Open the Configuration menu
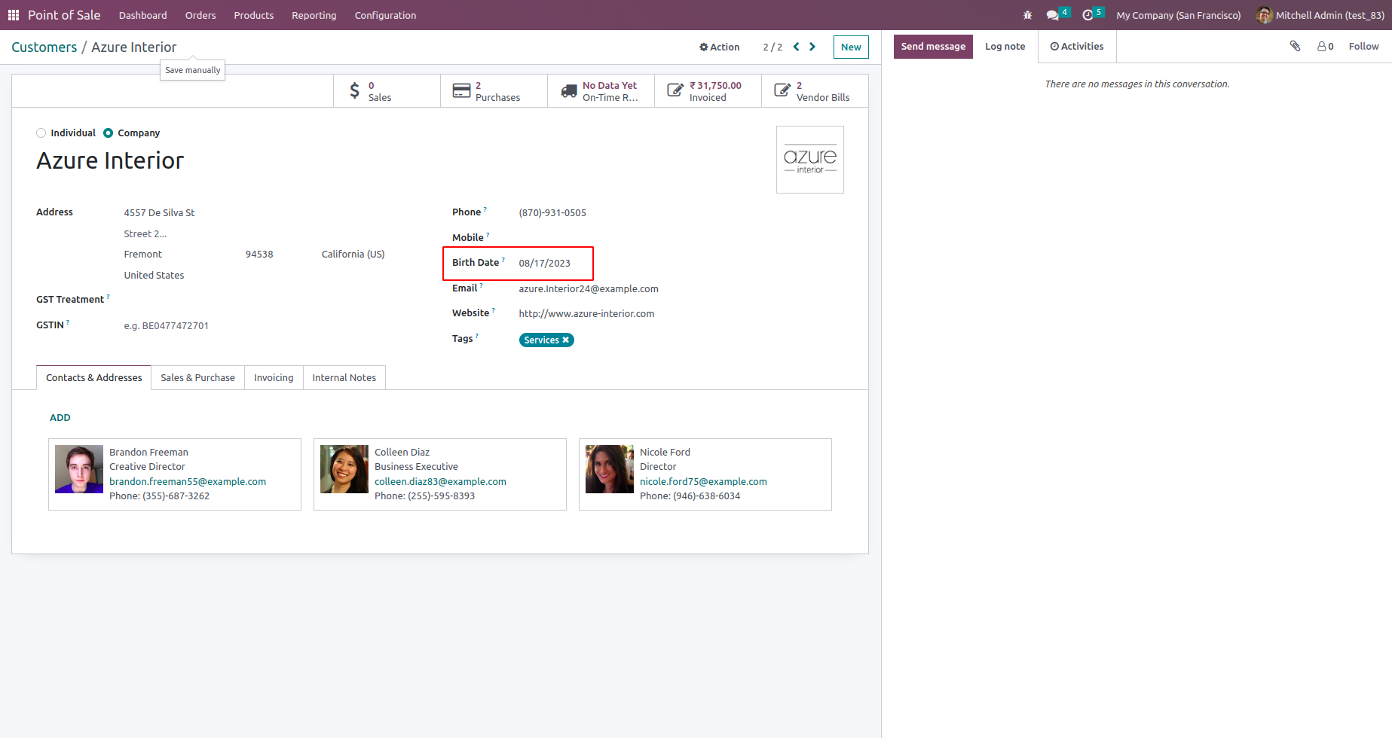This screenshot has width=1392, height=738. click(x=385, y=15)
